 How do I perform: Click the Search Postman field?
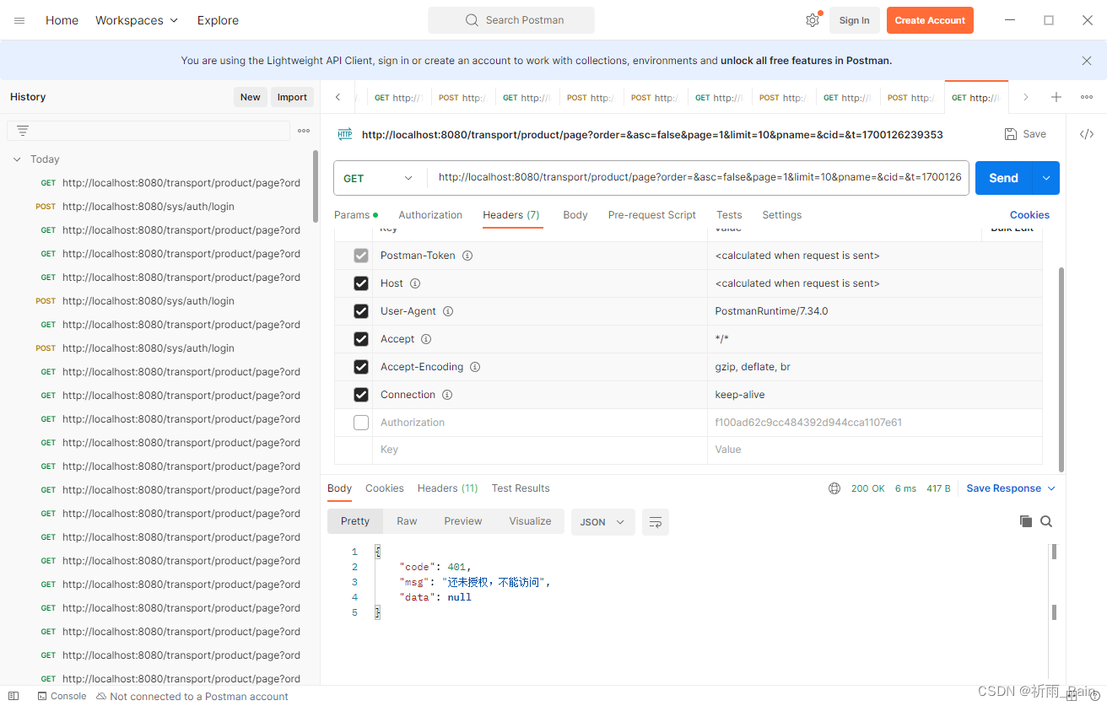pos(511,20)
